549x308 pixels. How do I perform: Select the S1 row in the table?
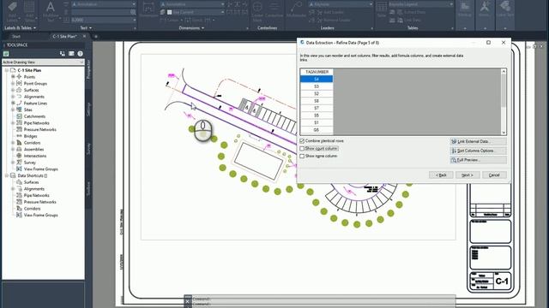tap(317, 123)
